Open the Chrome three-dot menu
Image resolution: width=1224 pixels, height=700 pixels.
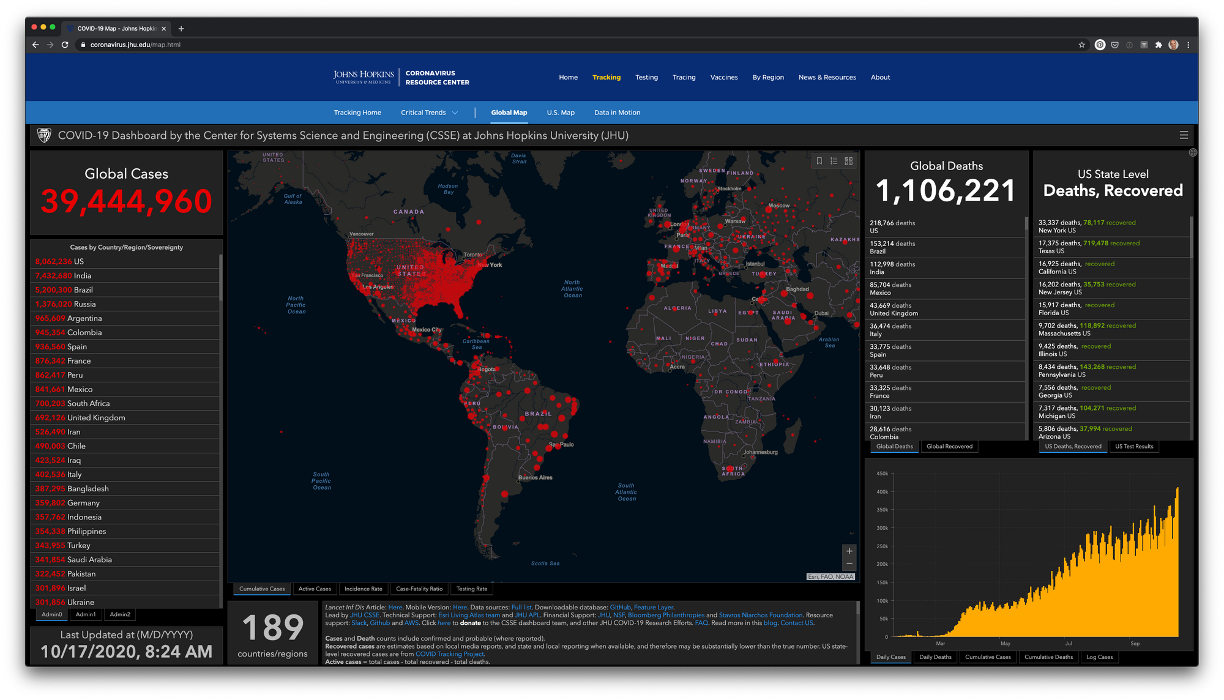pyautogui.click(x=1188, y=45)
